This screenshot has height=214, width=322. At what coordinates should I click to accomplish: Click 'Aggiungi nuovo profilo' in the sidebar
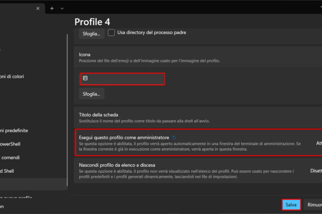click(x=18, y=197)
